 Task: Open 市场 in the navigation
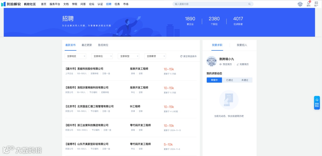pos(126,4)
